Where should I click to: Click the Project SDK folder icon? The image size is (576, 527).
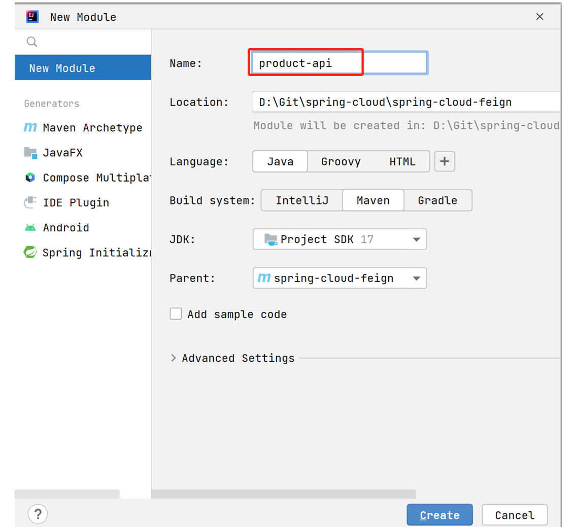(270, 239)
